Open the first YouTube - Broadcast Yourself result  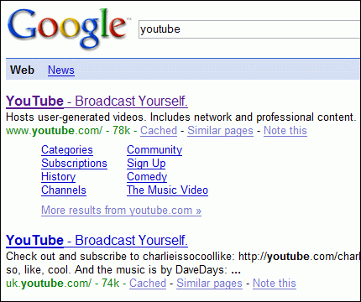[x=97, y=102]
